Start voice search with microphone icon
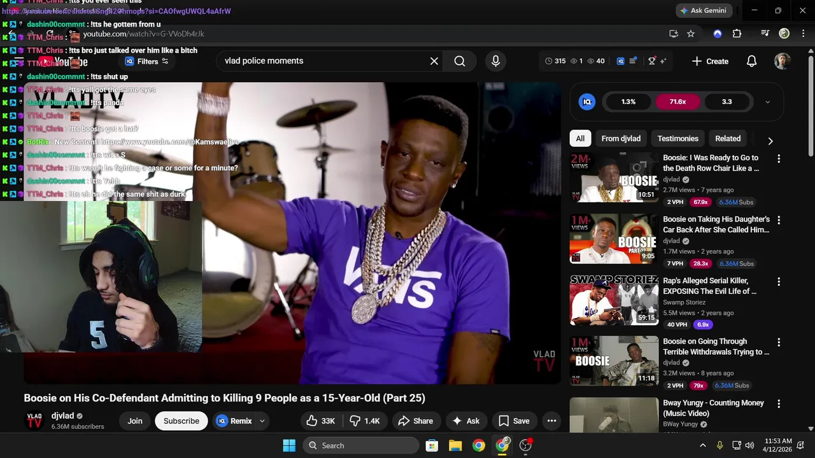This screenshot has width=815, height=458. (495, 61)
